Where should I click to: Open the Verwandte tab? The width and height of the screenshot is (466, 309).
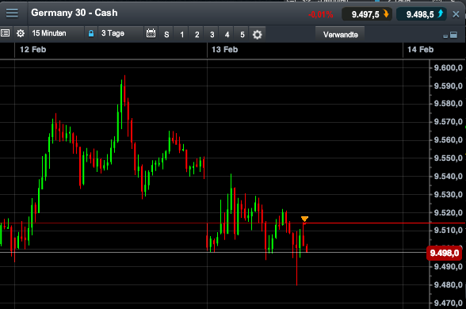340,35
